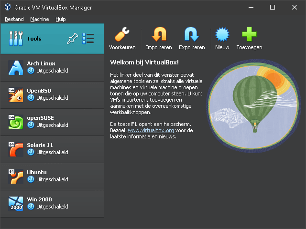The width and height of the screenshot is (306, 229).
Task: Click the Toevoegen label text
Action: 249,47
